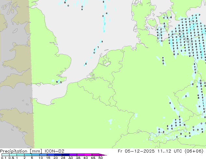Click the 0.5–1 mm legend color swatch
Image resolution: width=206 pixels, height=159 pixels.
click(x=13, y=155)
